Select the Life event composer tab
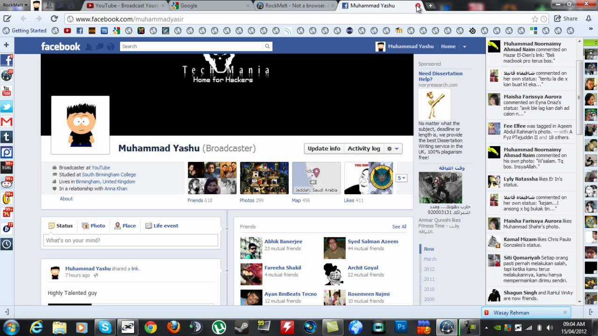This screenshot has height=336, width=598. point(162,225)
